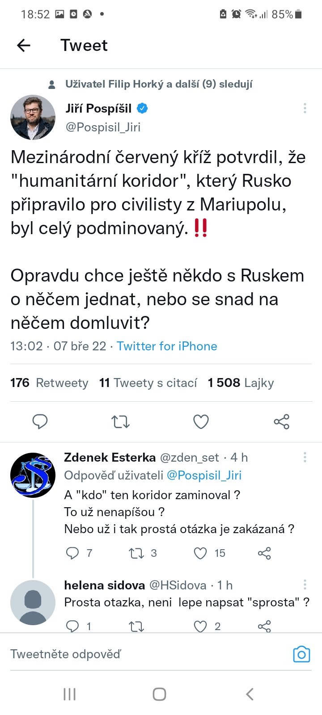Open Jiří Pospíšil's profile picture
The width and height of the screenshot is (322, 715).
pyautogui.click(x=33, y=118)
